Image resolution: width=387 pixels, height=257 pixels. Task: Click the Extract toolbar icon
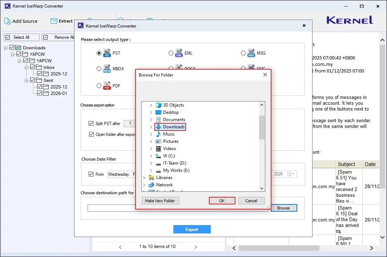(x=53, y=21)
